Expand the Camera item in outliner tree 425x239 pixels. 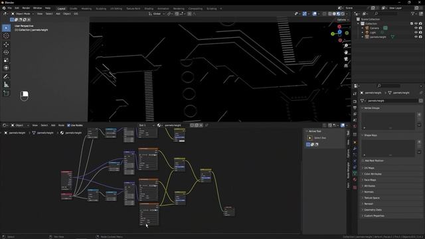363,28
